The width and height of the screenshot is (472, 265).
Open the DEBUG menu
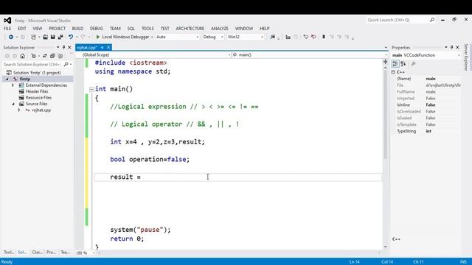97,29
